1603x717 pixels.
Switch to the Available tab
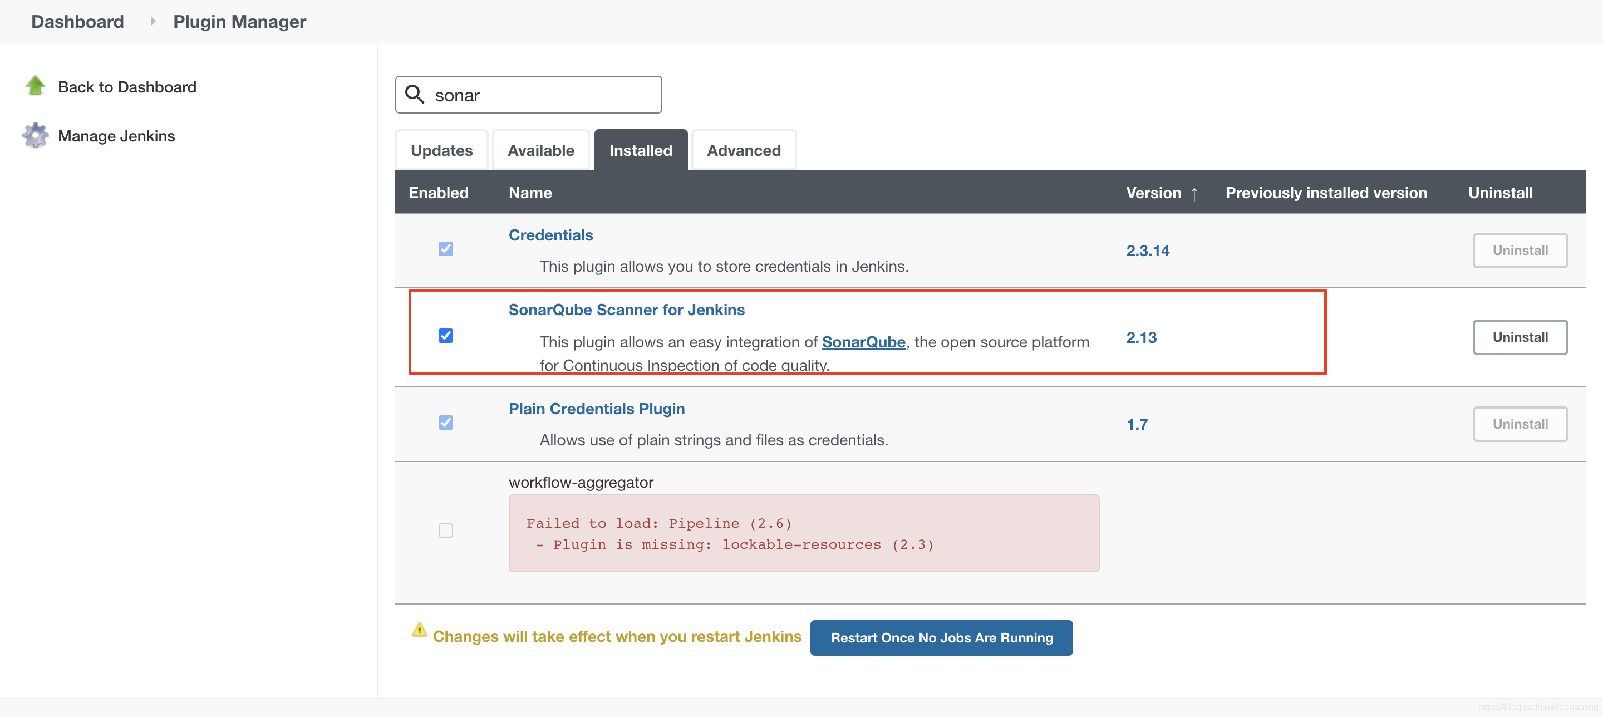[541, 150]
